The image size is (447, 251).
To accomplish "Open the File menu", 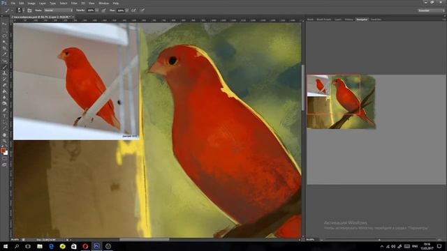I will pos(13,3).
